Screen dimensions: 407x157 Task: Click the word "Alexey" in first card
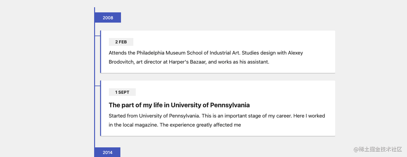[295, 53]
